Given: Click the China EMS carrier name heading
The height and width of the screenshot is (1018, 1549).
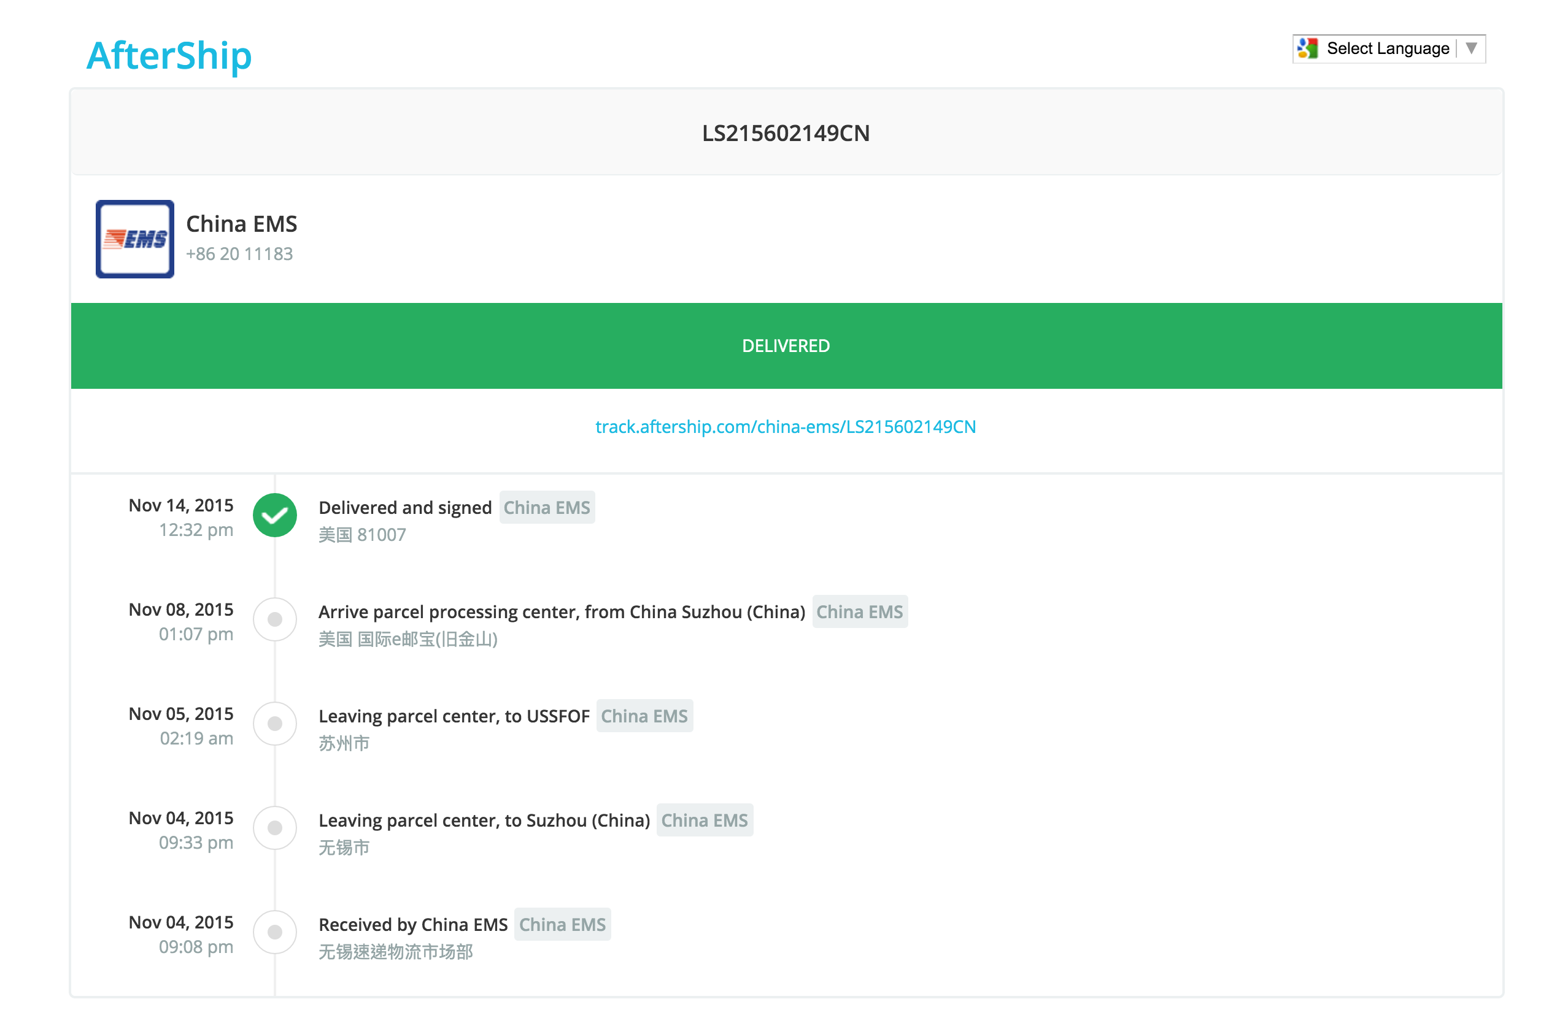Looking at the screenshot, I should click(x=241, y=224).
